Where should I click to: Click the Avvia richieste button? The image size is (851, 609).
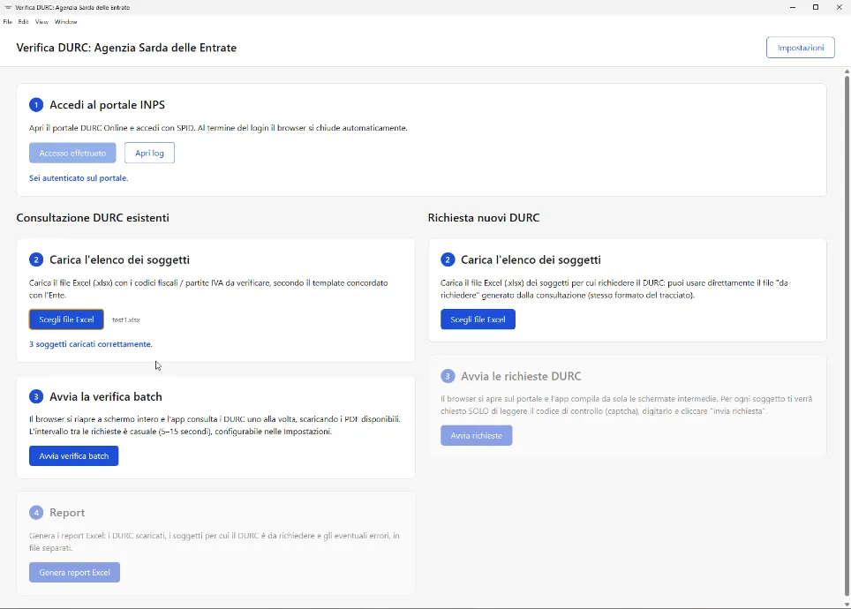coord(476,435)
